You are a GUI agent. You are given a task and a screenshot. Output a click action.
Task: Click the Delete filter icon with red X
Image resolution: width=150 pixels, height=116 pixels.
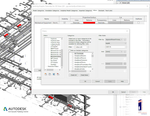tap(58, 74)
